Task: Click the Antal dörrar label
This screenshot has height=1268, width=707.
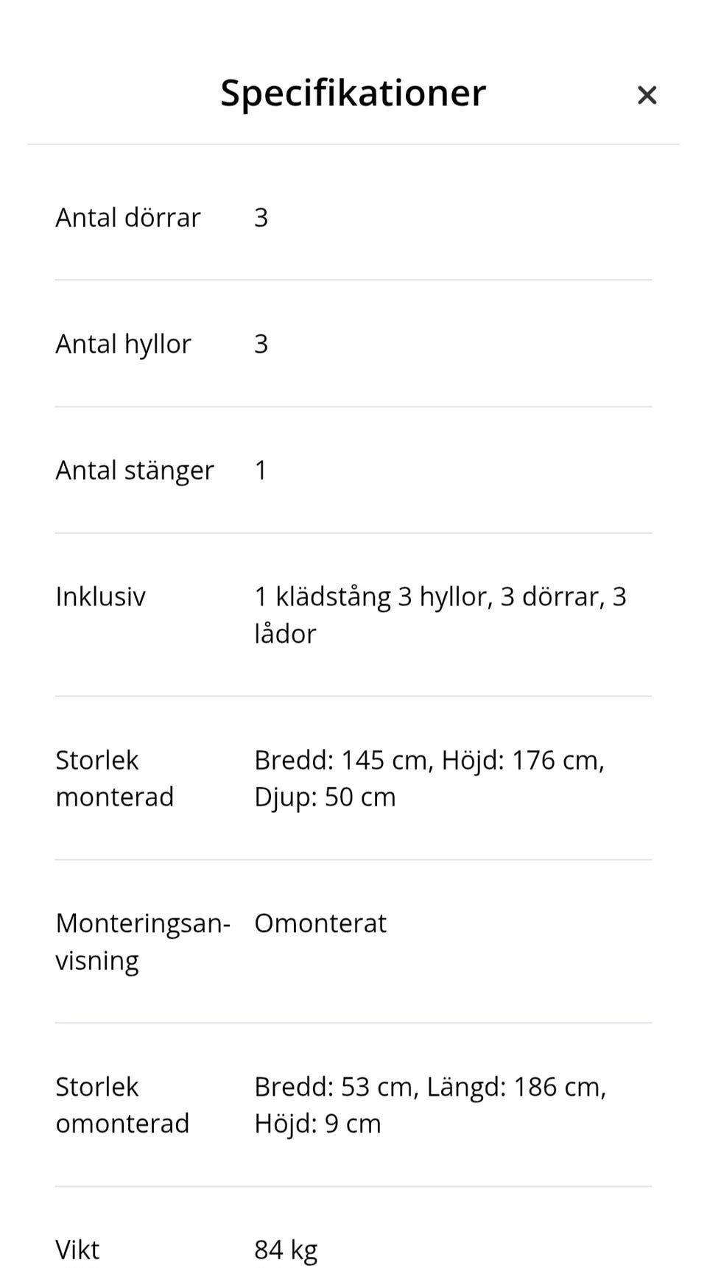Action: point(127,217)
